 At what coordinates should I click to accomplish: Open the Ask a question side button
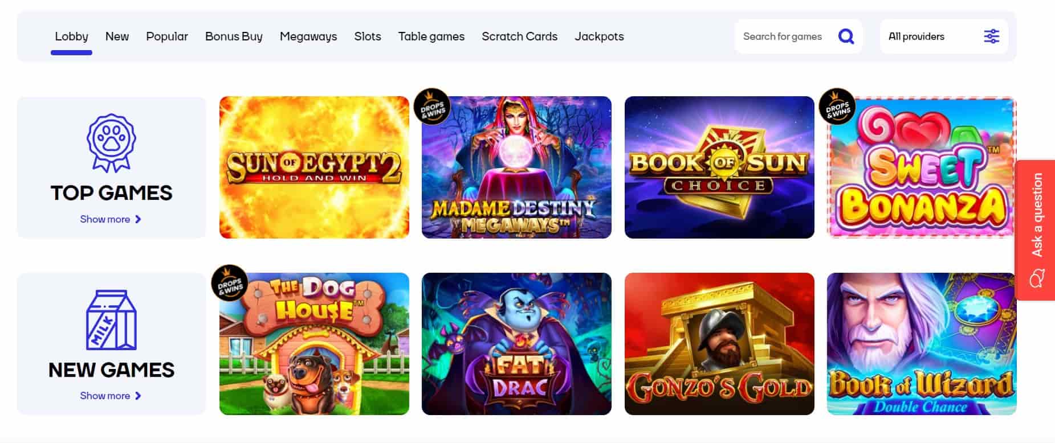click(x=1035, y=230)
